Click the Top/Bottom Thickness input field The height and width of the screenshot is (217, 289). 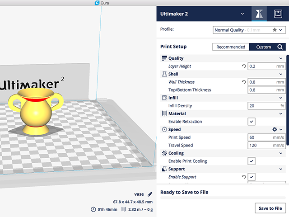[x=266, y=90]
